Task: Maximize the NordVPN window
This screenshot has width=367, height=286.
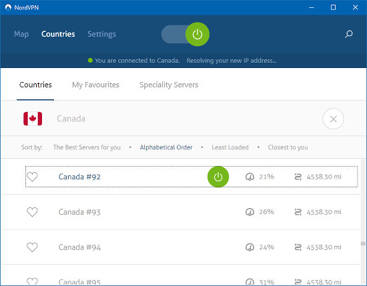Action: 333,7
